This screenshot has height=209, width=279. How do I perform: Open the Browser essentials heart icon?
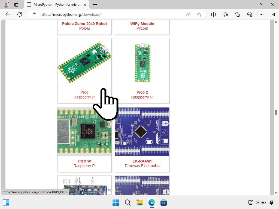tap(250, 14)
